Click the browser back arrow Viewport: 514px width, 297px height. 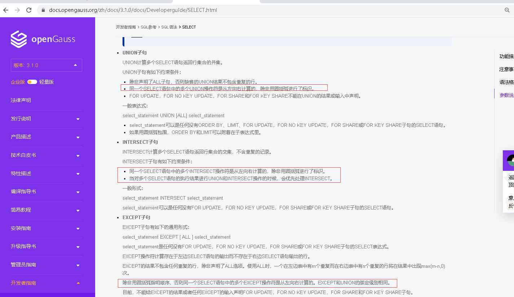coord(5,10)
